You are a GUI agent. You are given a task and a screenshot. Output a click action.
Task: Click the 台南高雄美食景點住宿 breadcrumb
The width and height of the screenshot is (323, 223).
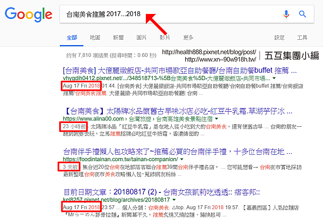(184, 119)
